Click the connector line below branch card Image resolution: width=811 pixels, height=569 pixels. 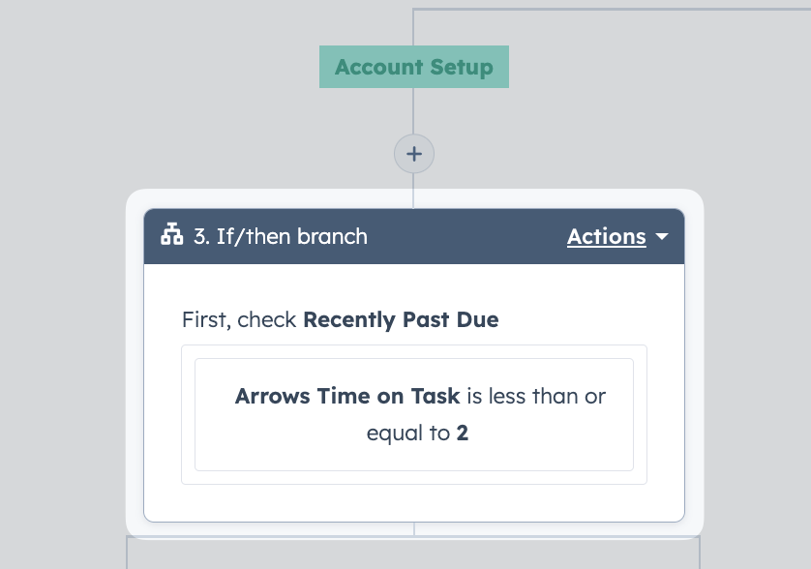pyautogui.click(x=414, y=529)
